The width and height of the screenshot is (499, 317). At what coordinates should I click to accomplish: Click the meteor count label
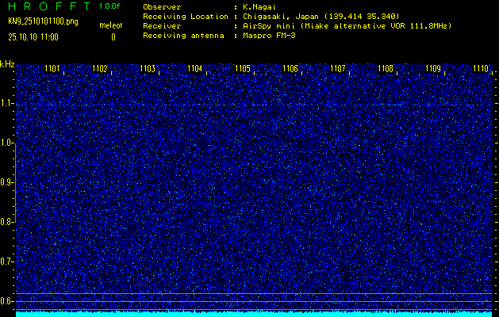110,25
